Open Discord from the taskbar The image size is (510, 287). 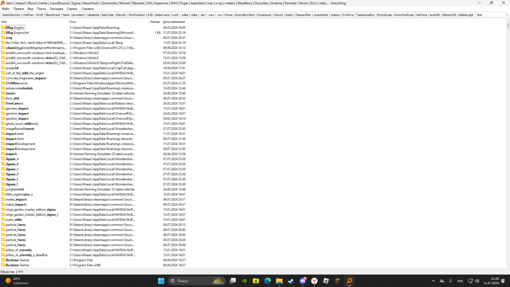coord(303,281)
